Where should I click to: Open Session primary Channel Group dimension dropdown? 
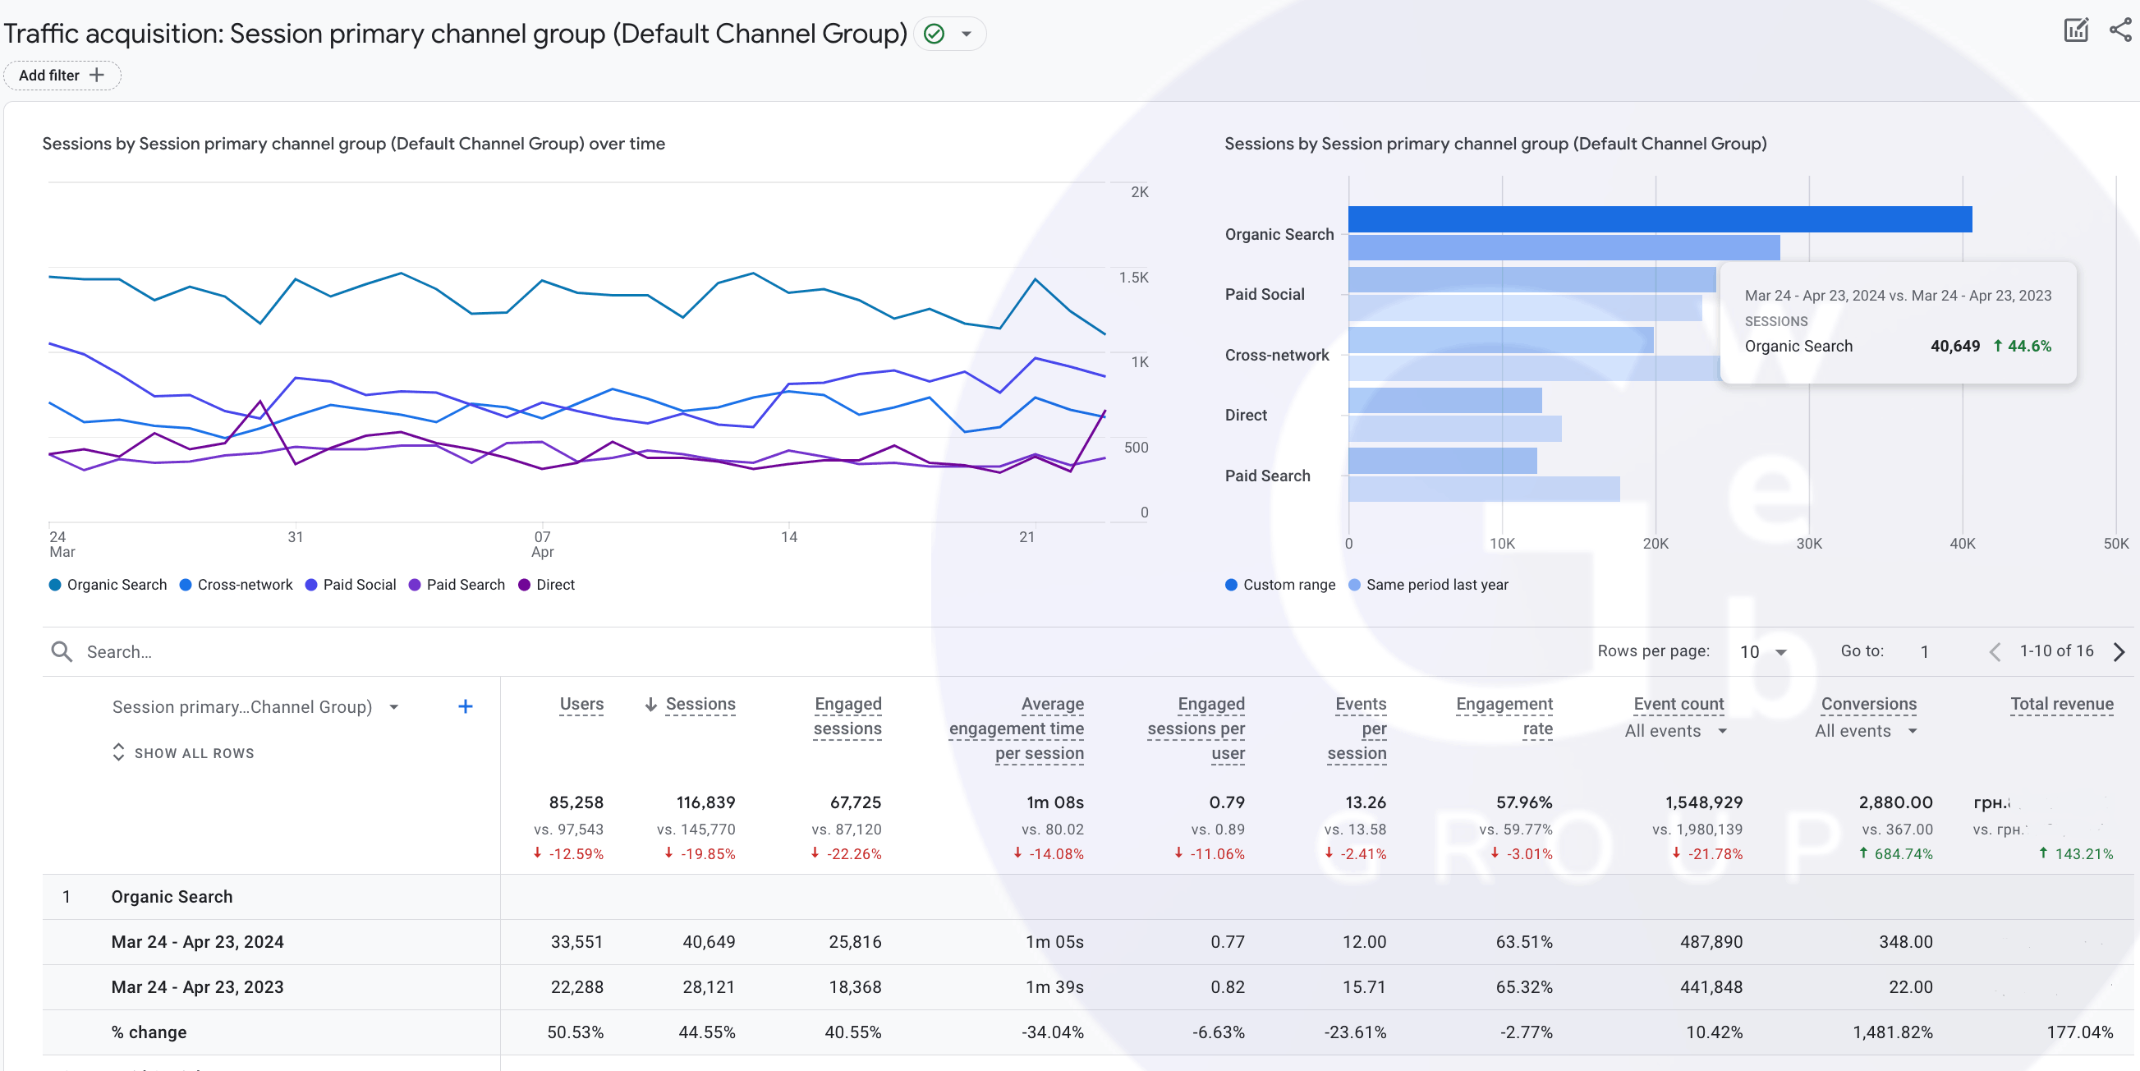tap(394, 707)
